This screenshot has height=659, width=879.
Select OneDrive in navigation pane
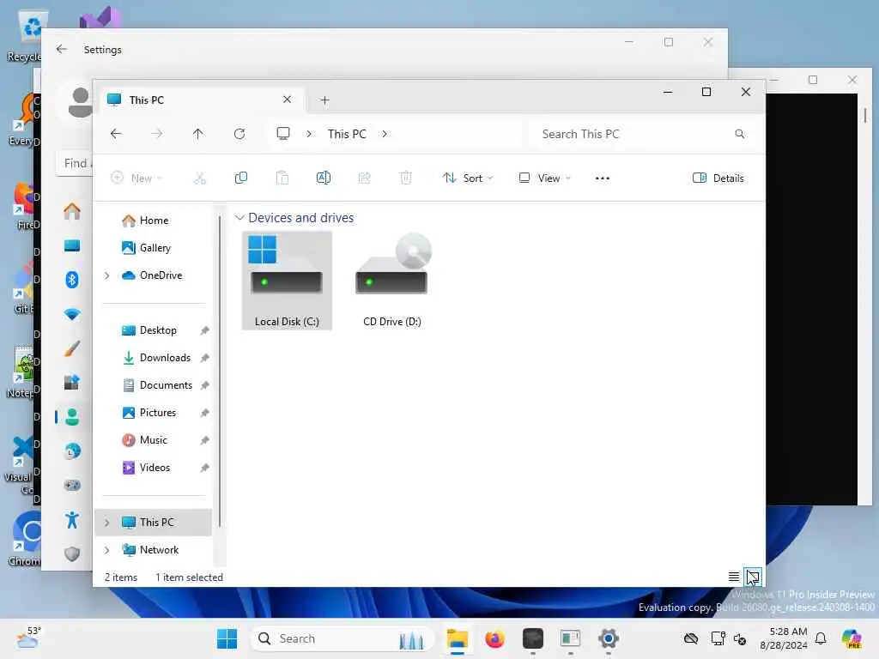(x=161, y=275)
